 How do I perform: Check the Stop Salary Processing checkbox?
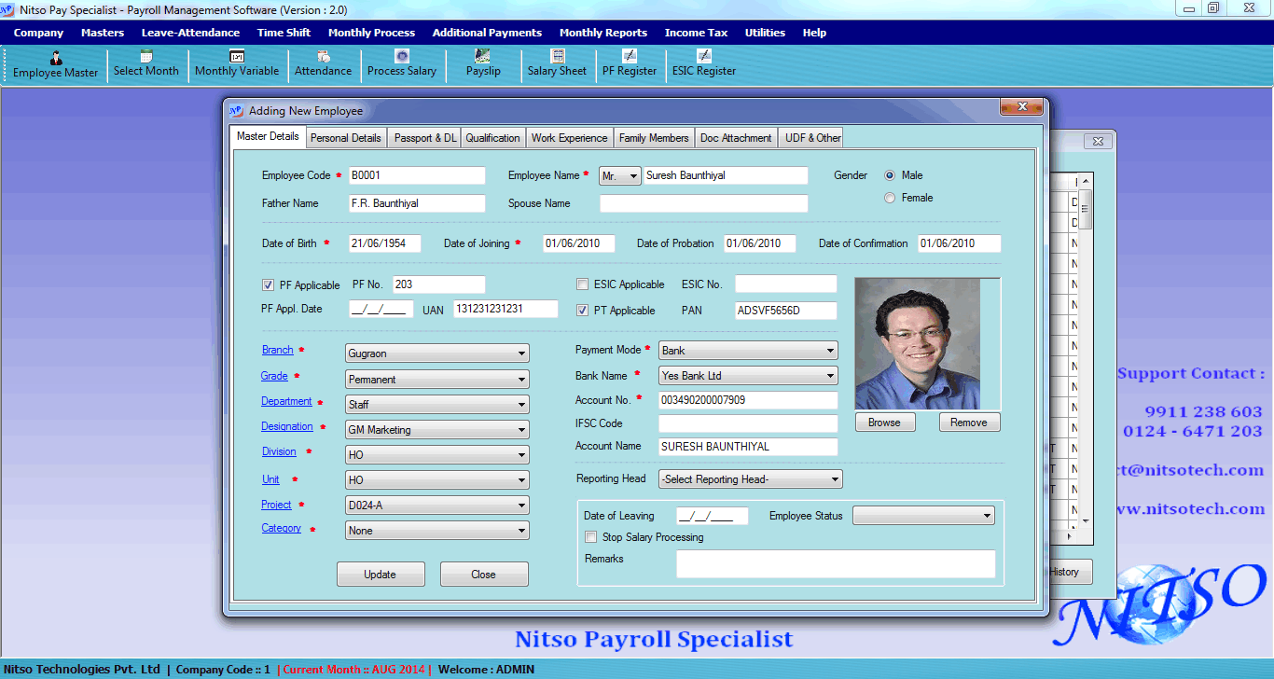click(590, 537)
